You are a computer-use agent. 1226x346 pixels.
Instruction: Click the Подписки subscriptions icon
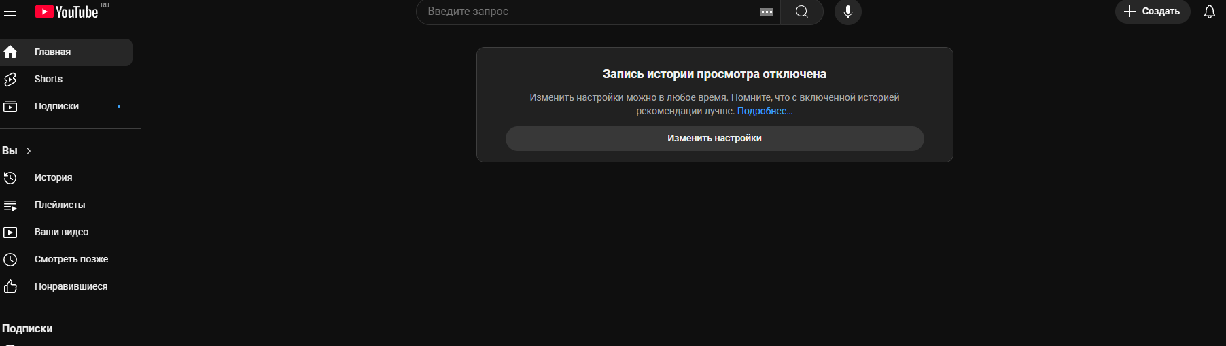pyautogui.click(x=10, y=107)
